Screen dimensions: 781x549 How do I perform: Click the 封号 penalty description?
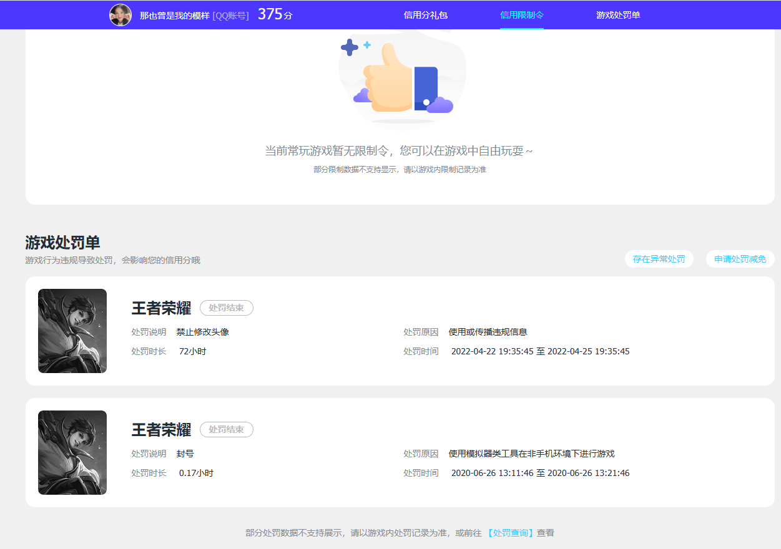(x=185, y=454)
